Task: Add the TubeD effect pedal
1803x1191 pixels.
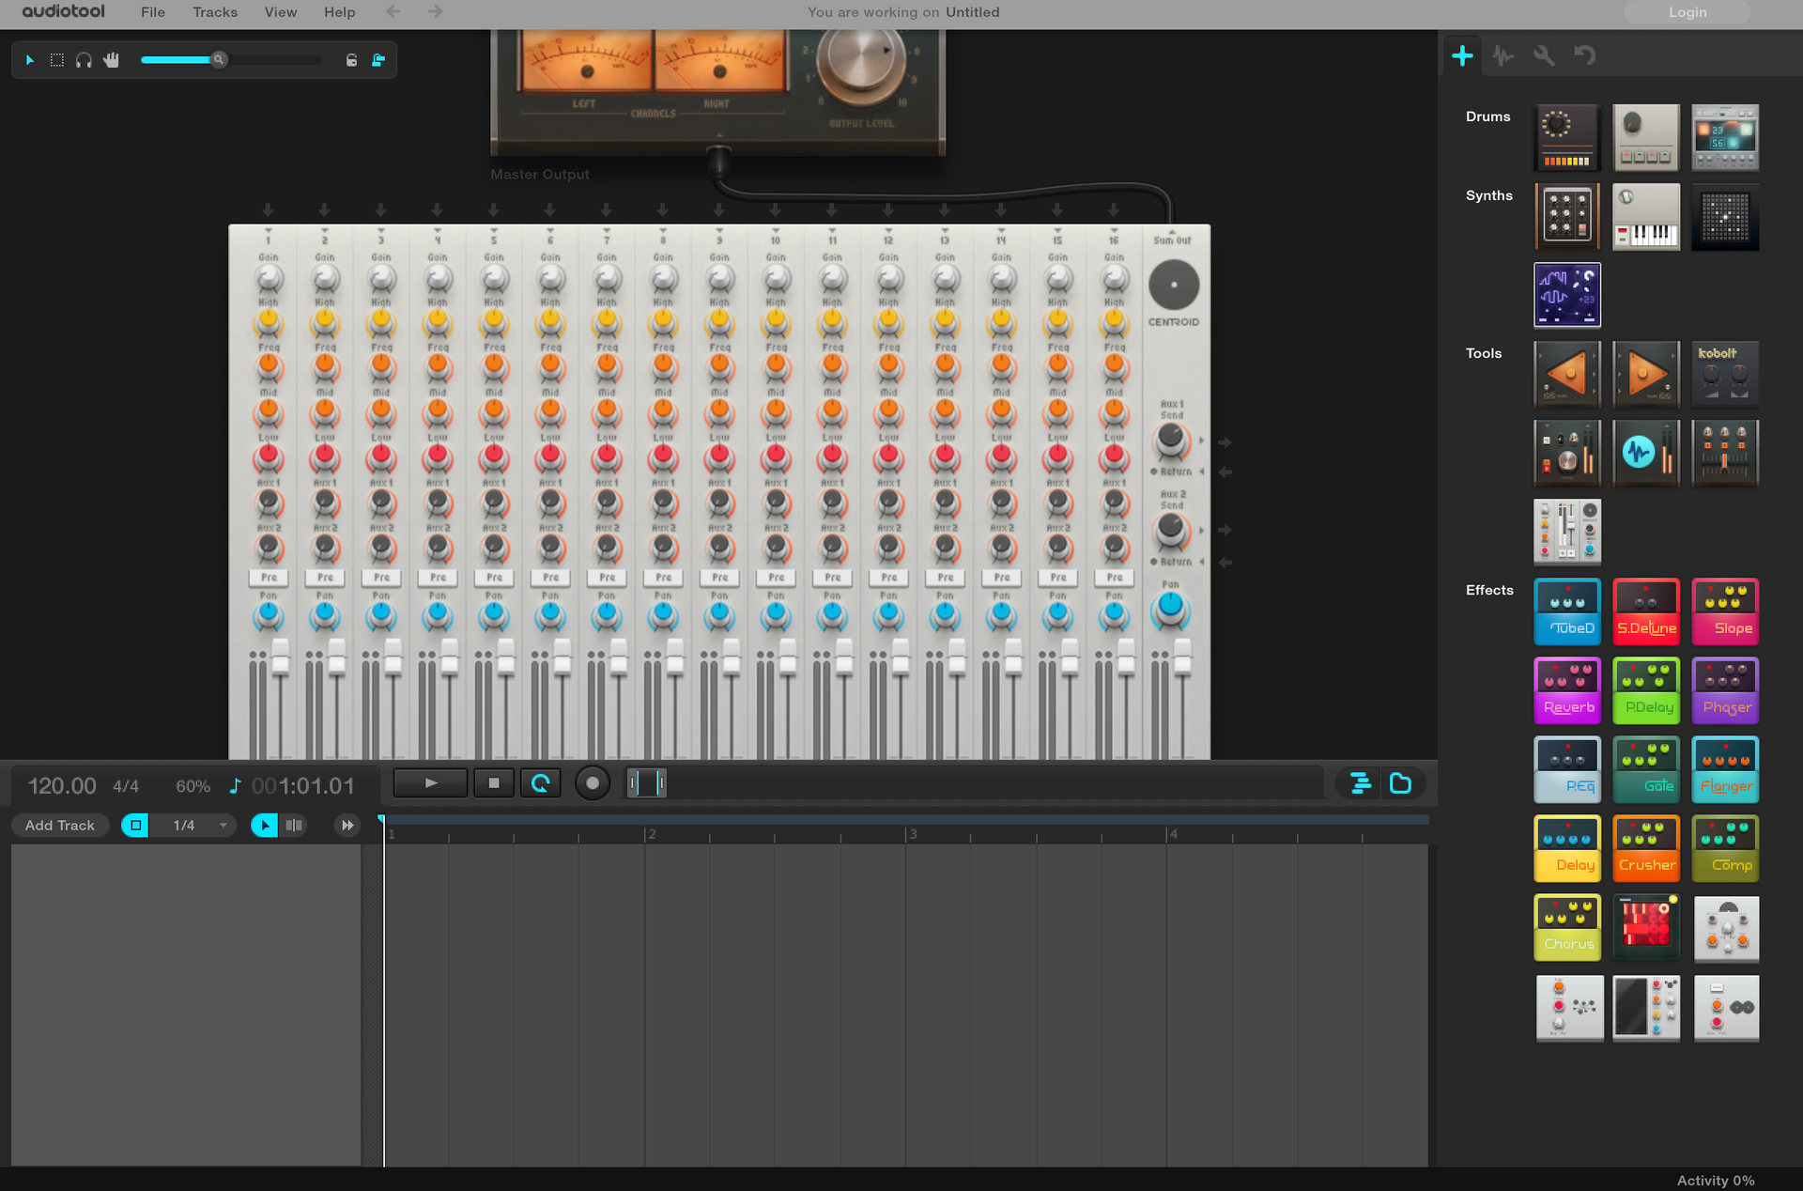Action: (x=1567, y=611)
